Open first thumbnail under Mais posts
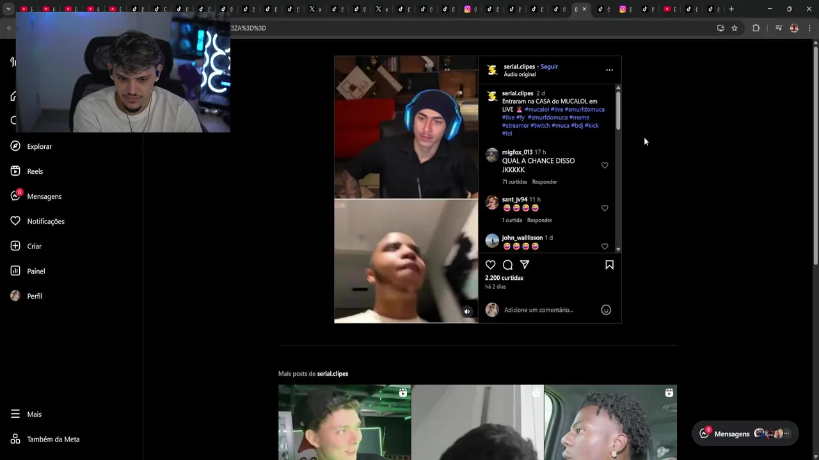 [x=344, y=422]
